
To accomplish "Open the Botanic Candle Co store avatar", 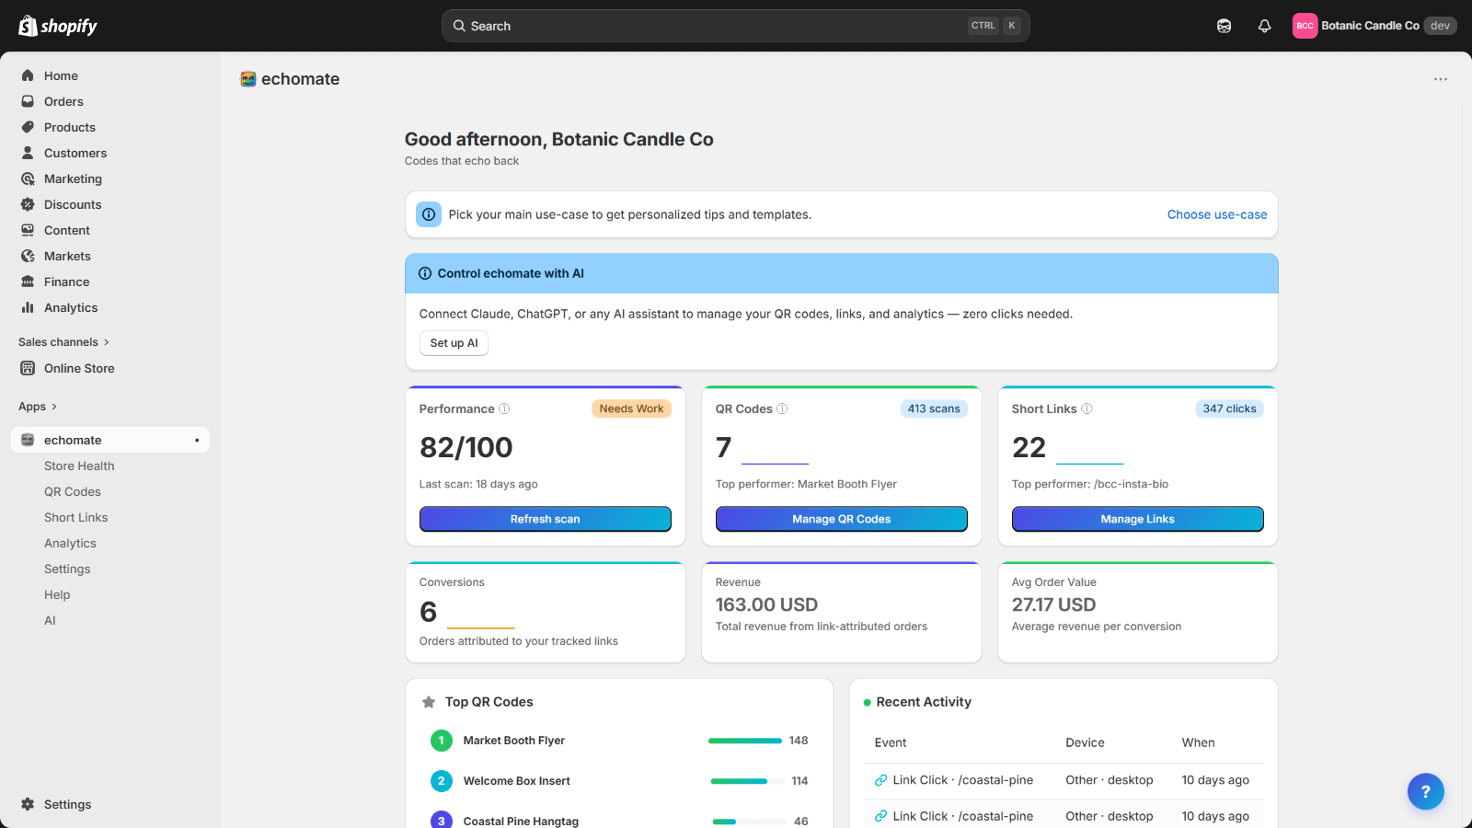I will [1305, 26].
